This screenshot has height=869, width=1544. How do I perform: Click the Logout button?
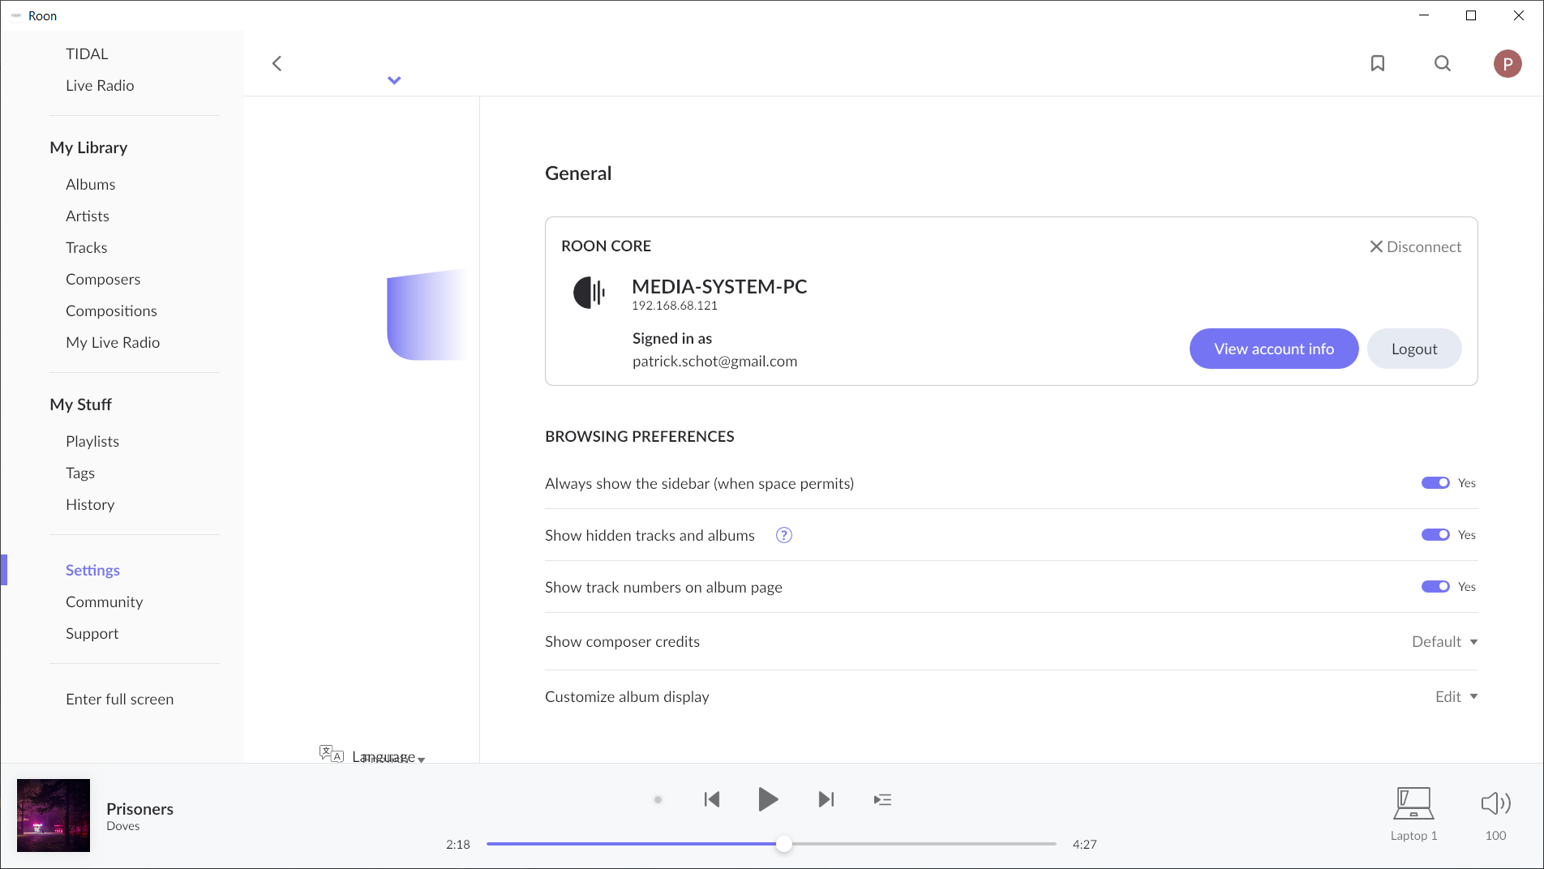(x=1413, y=349)
